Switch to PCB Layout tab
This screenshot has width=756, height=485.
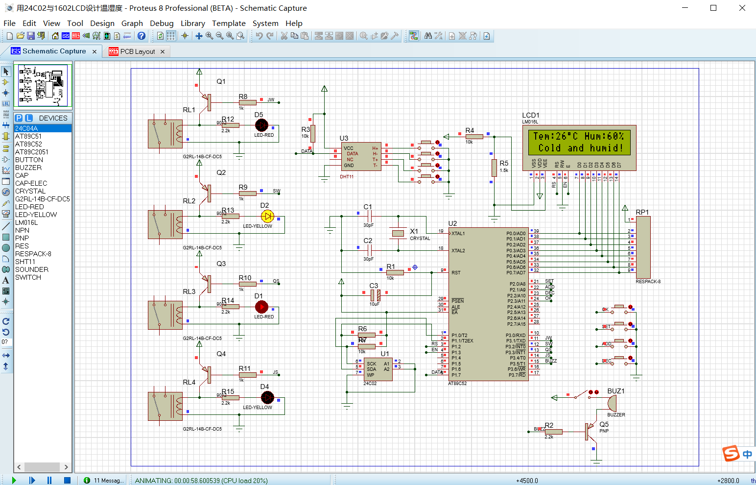point(137,51)
